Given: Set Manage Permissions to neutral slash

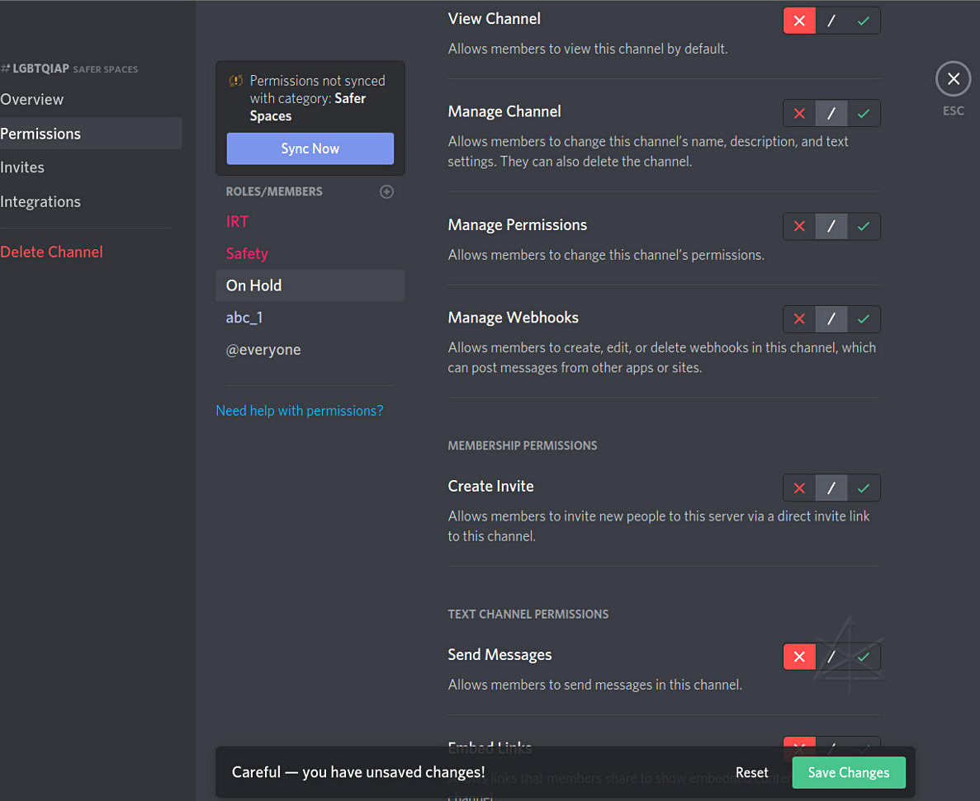Looking at the screenshot, I should pyautogui.click(x=831, y=226).
